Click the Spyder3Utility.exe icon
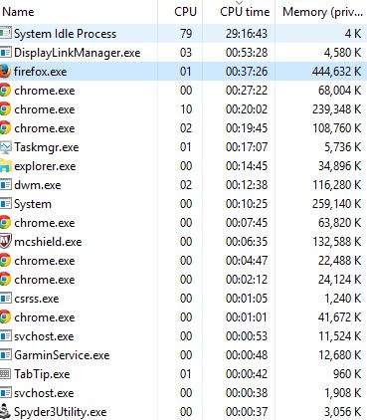Screen dimensions: 367x420 5,411
